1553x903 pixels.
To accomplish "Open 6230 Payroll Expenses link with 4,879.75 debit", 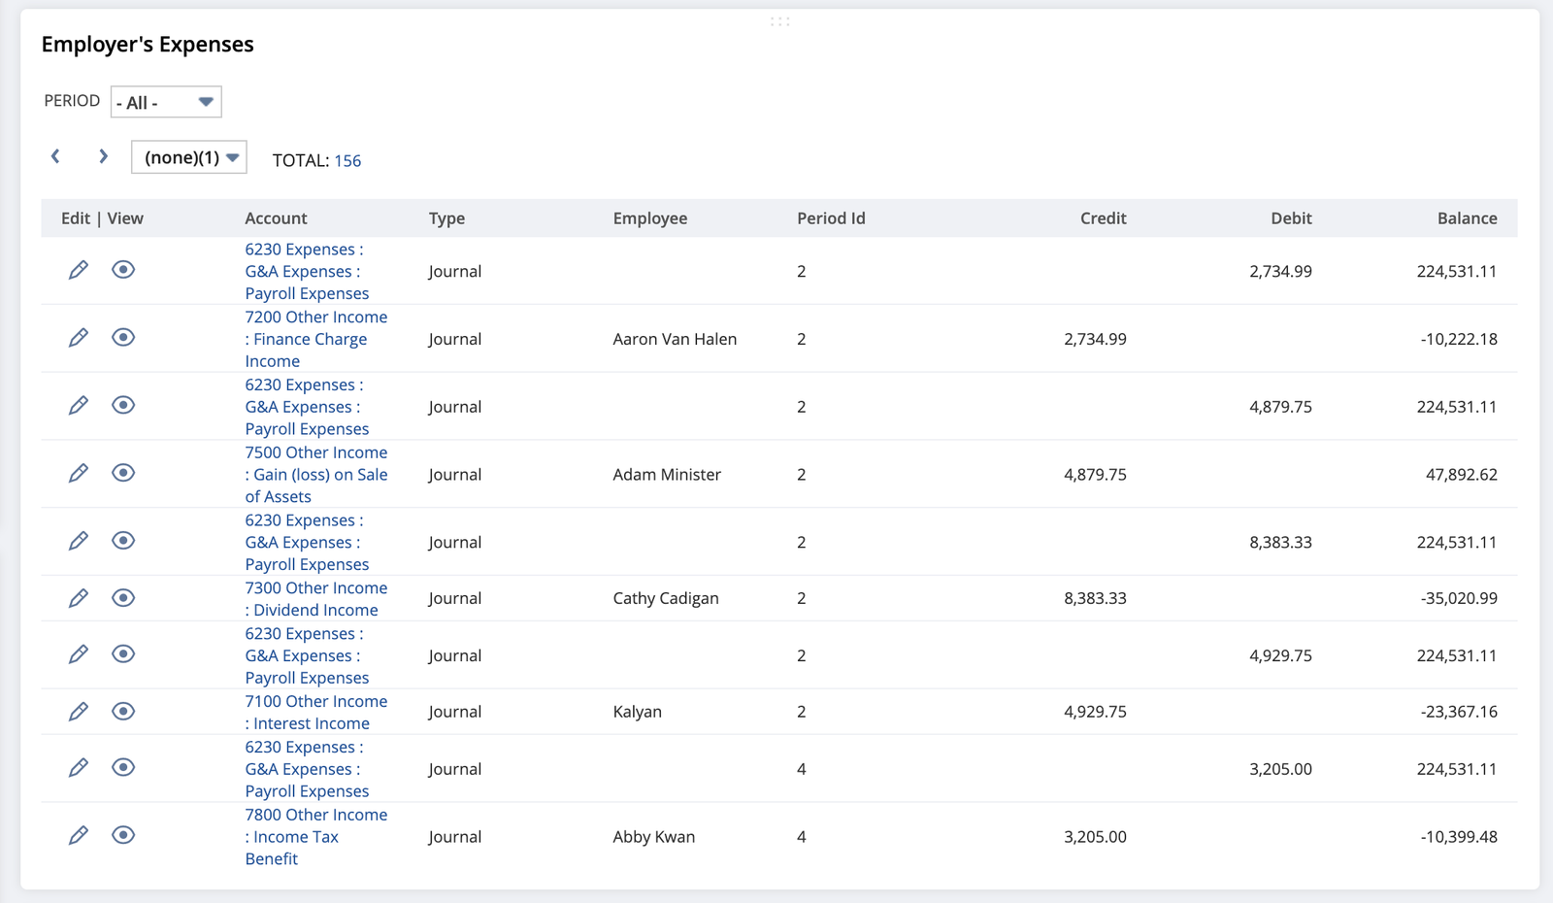I will [x=307, y=407].
